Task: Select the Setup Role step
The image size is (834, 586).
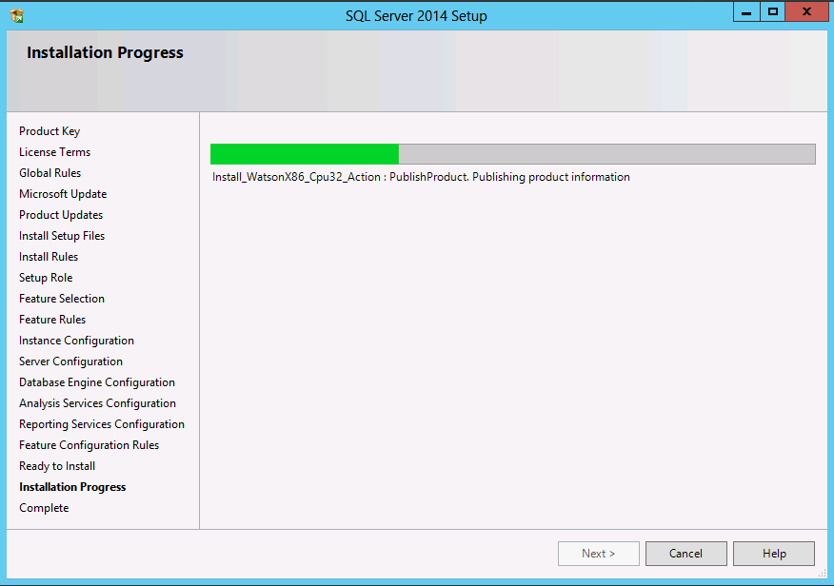Action: (46, 278)
